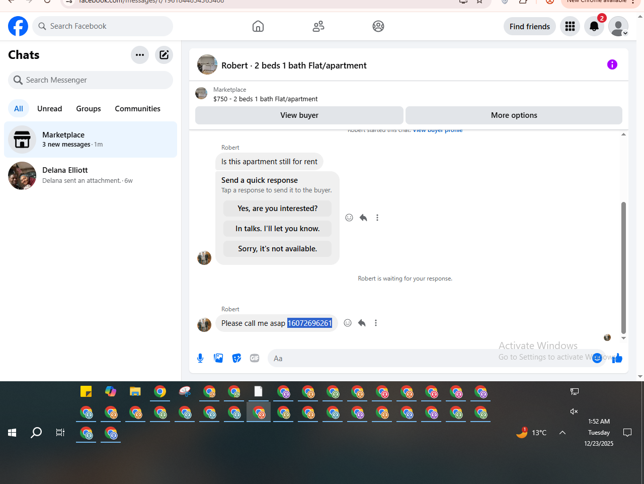Viewport: 644px width, 484px height.
Task: Toggle the muted volume icon
Action: [574, 411]
